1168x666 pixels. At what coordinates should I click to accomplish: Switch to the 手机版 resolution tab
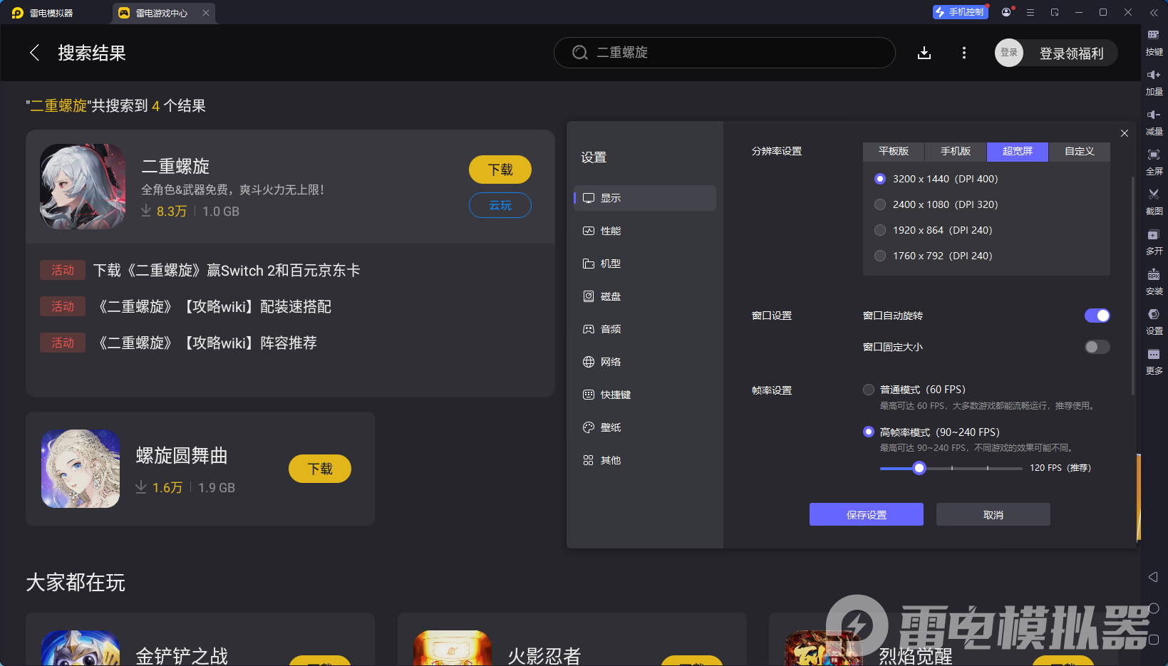pyautogui.click(x=956, y=152)
